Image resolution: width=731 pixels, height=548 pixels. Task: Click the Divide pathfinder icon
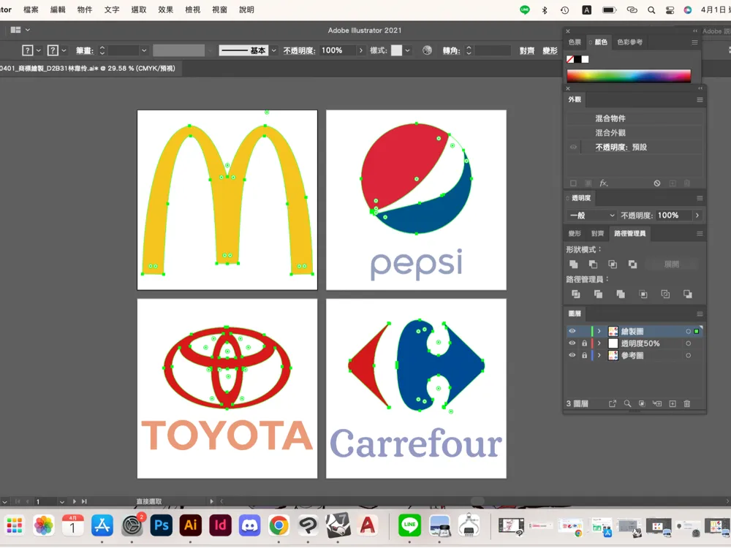(x=576, y=294)
